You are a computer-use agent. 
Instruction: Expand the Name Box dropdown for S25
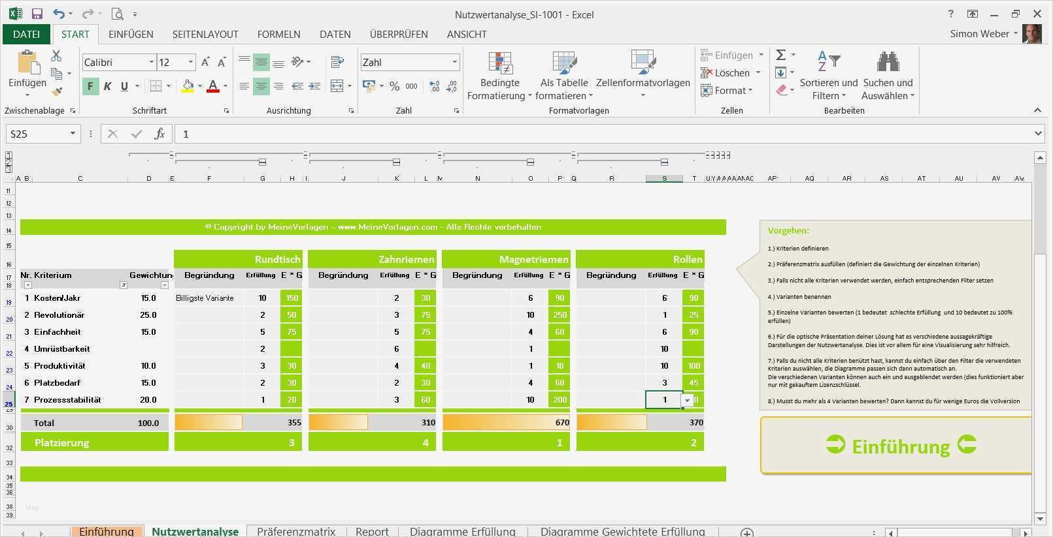[x=73, y=134]
